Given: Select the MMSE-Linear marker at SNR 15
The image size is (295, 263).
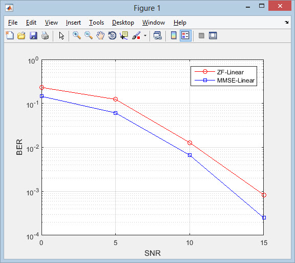Looking at the screenshot, I should (x=264, y=217).
